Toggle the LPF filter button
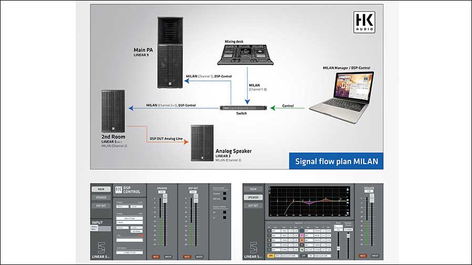This screenshot has width=472, height=265. click(303, 256)
